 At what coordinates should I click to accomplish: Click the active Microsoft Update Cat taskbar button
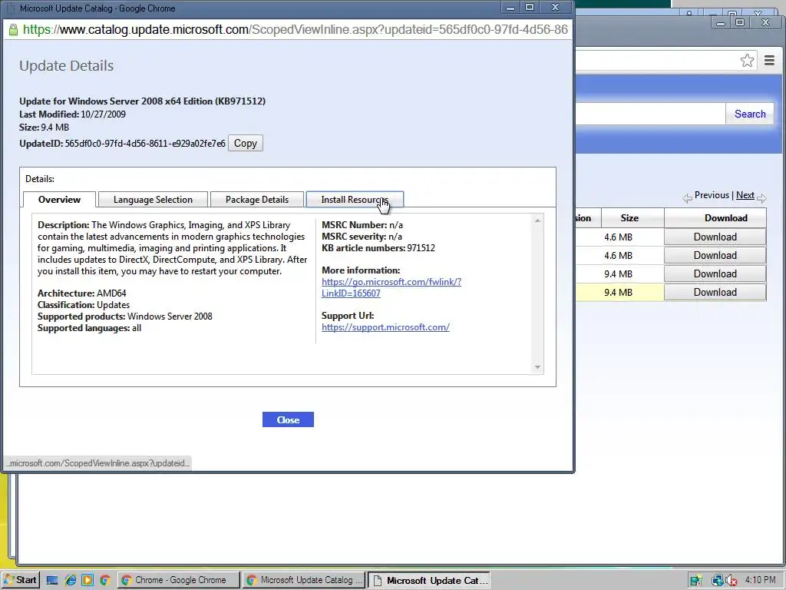pyautogui.click(x=429, y=580)
